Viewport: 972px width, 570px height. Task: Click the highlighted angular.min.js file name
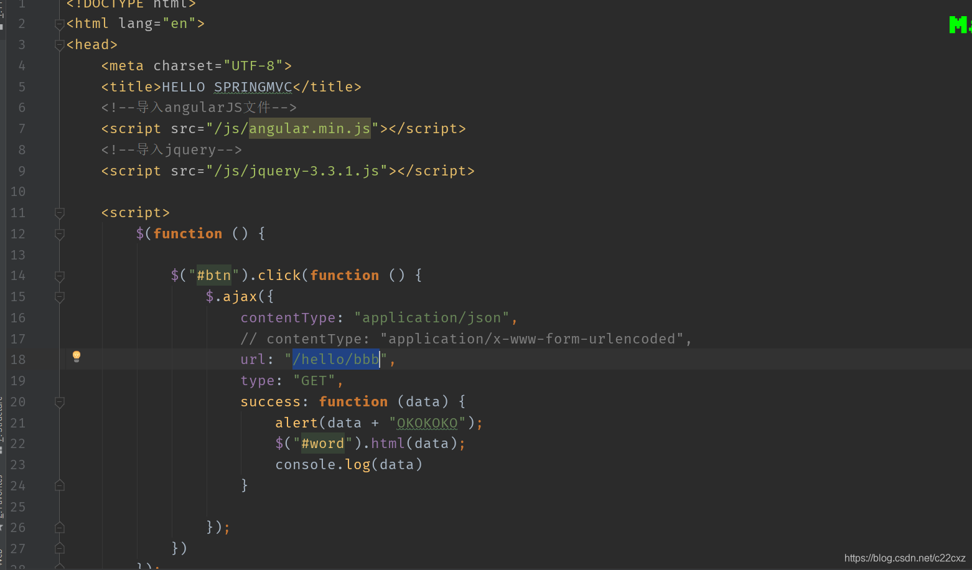(x=310, y=128)
